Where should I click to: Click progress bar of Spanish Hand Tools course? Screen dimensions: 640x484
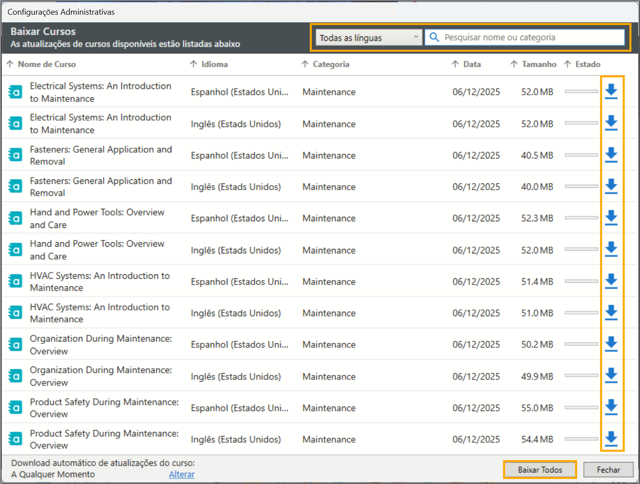click(x=581, y=218)
